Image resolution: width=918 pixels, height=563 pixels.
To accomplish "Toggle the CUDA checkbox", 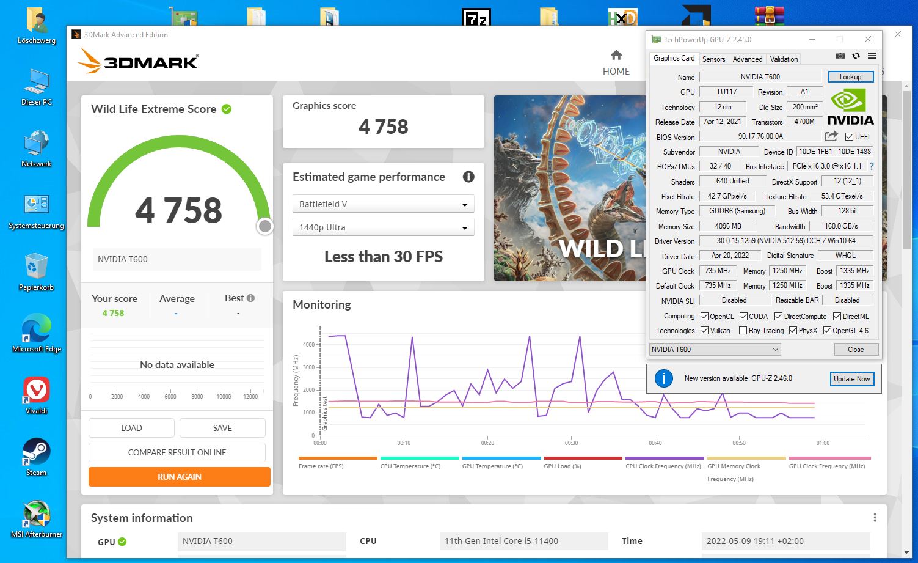I will [743, 317].
